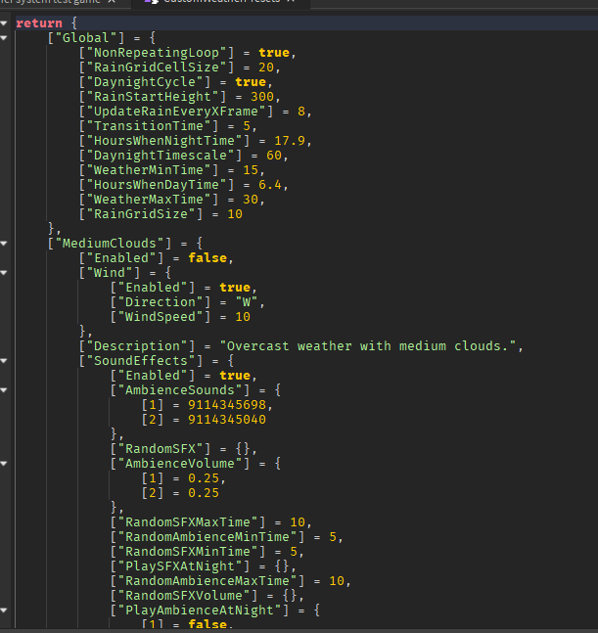Click the "RandomAmbienceMaxTime" key
Image resolution: width=598 pixels, height=633 pixels.
(207, 581)
